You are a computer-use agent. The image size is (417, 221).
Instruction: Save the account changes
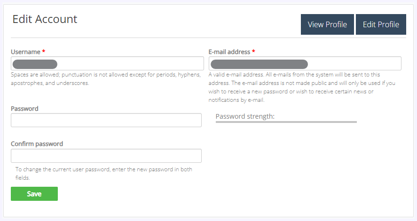pos(34,194)
